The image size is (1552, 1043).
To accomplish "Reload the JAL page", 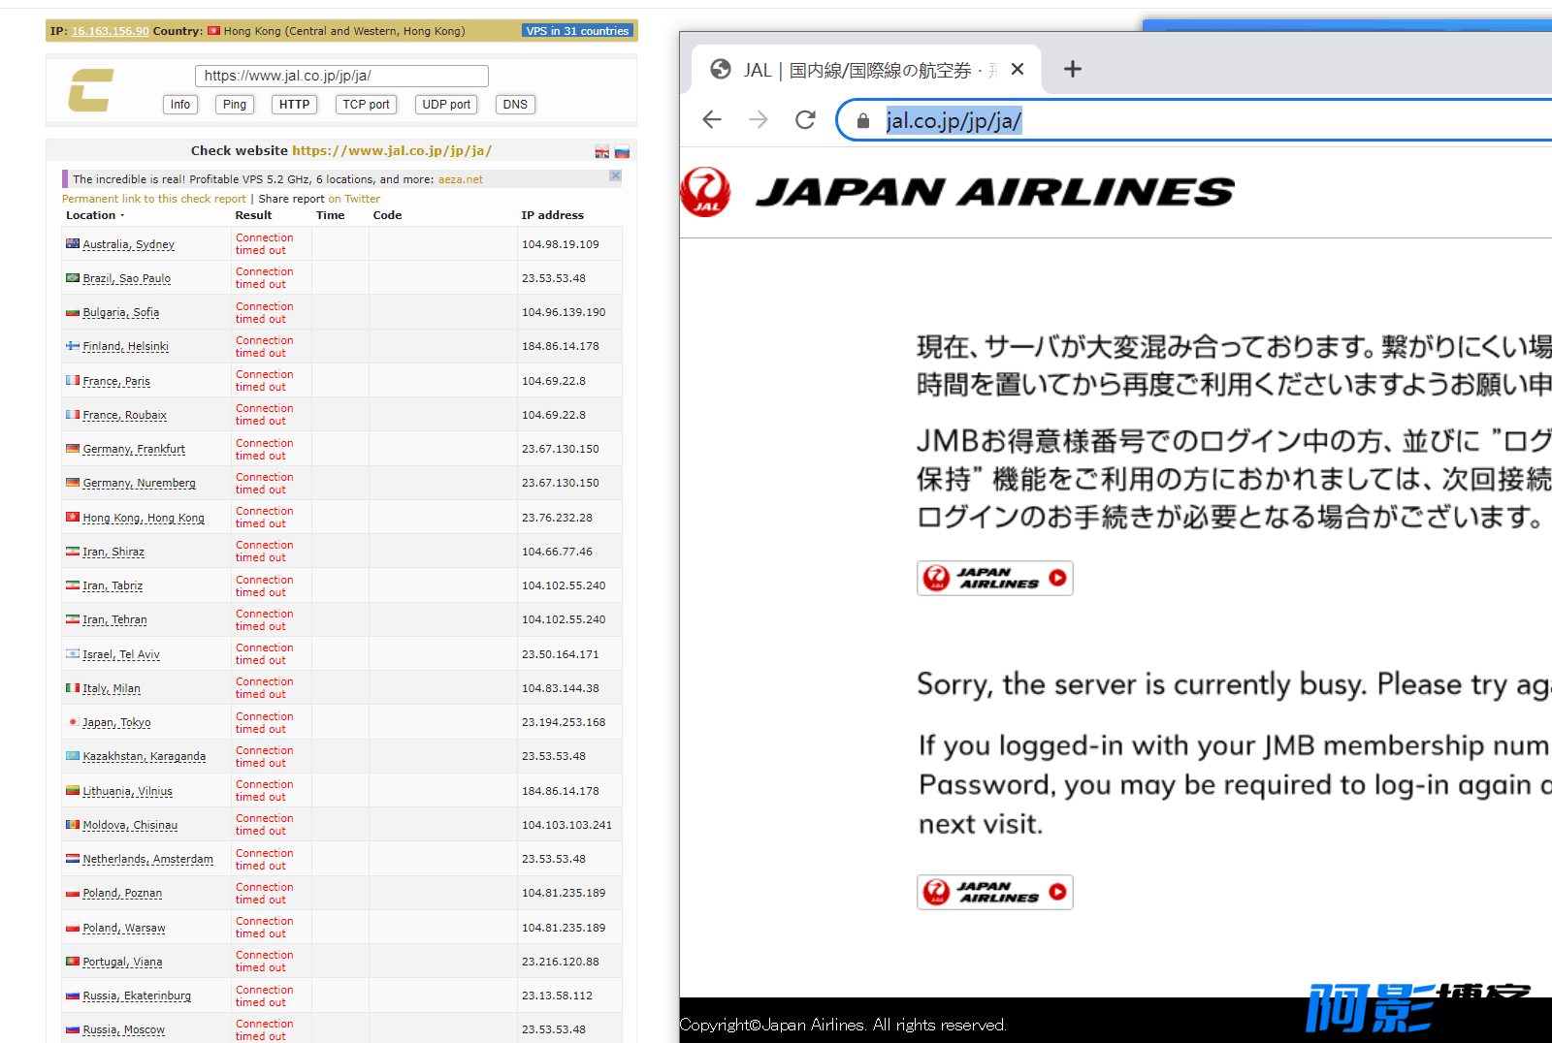I will click(805, 119).
